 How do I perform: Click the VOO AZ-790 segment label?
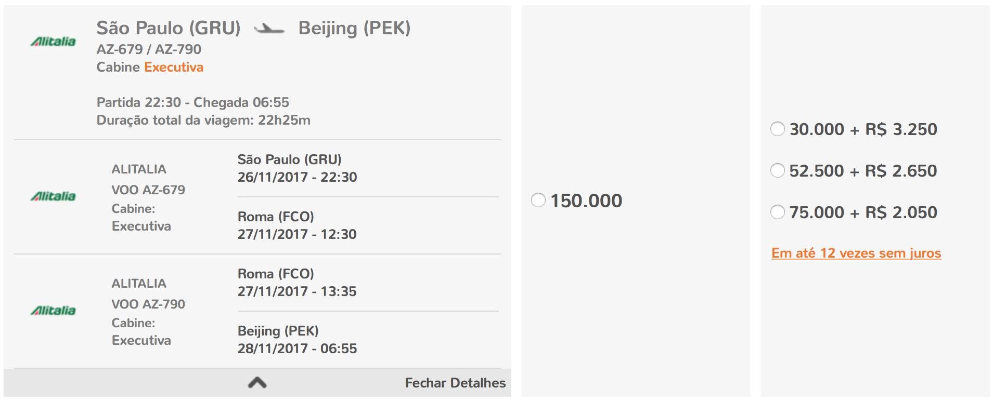pos(148,304)
